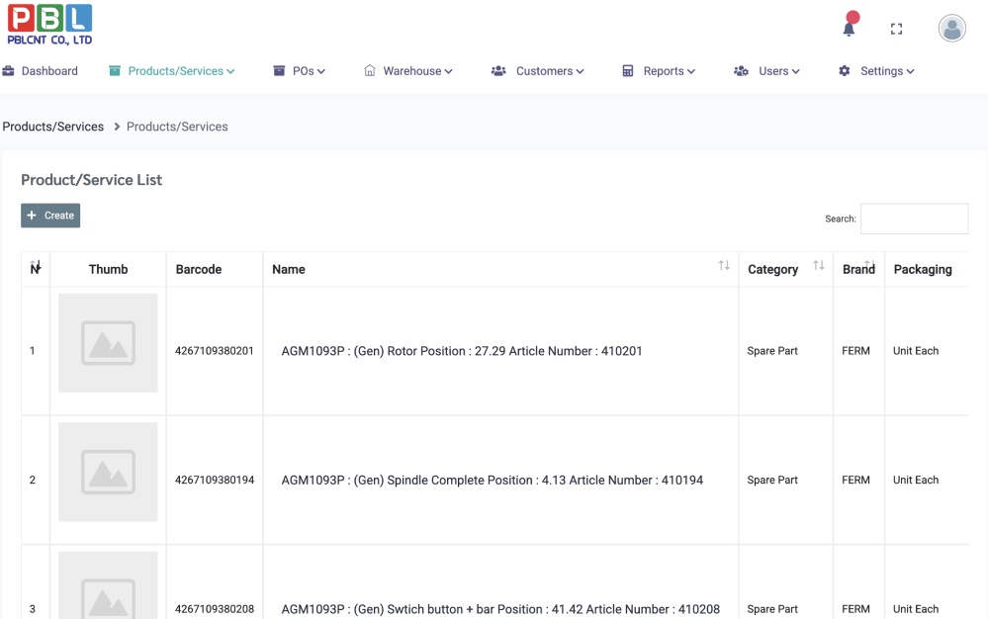Viewport: 988px width, 619px height.
Task: Open the POs dropdown menu
Action: coord(300,71)
